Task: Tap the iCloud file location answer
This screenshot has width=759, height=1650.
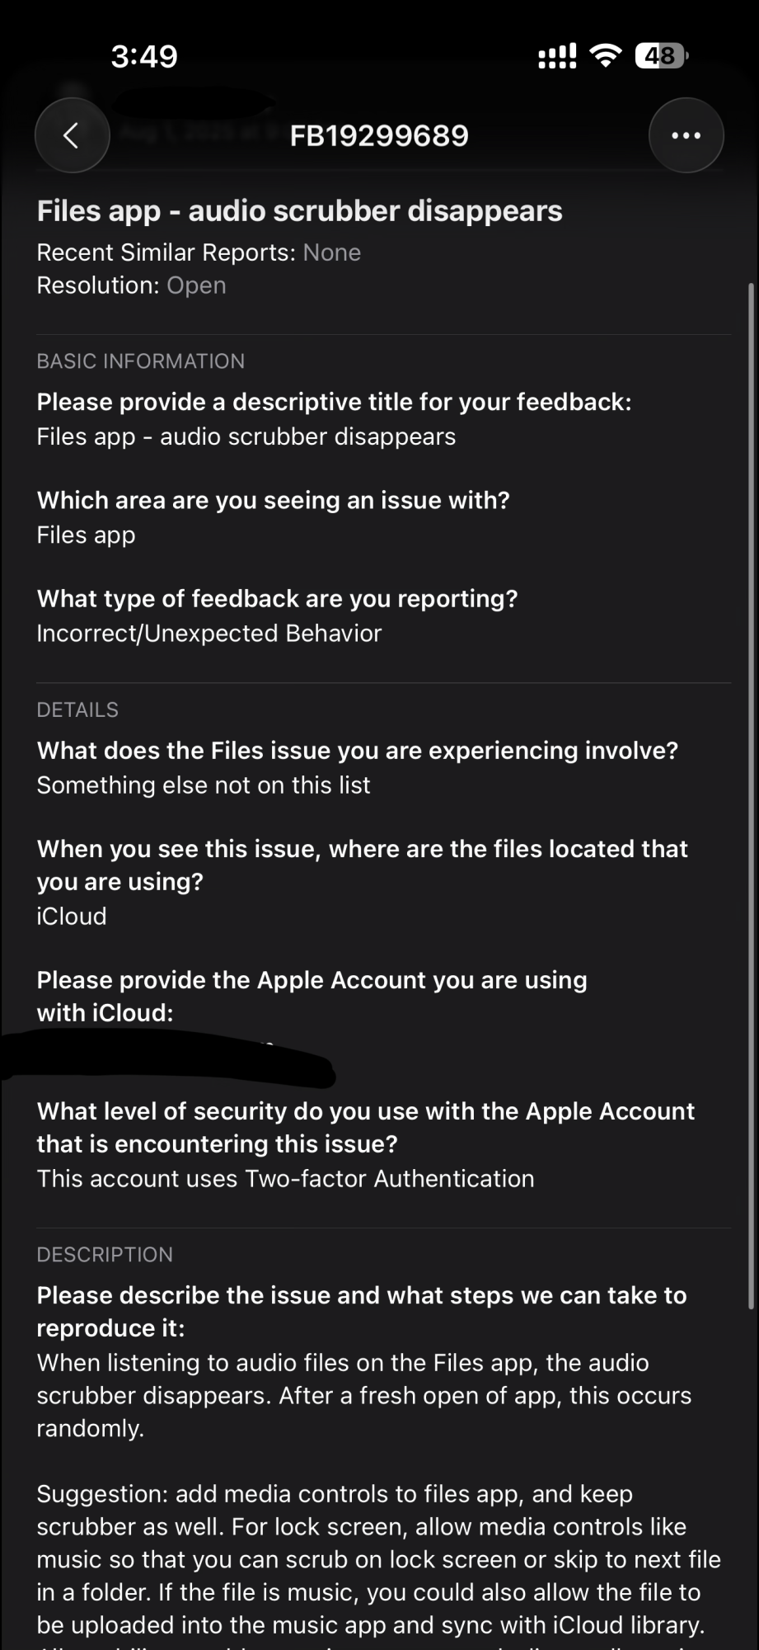Action: [72, 917]
